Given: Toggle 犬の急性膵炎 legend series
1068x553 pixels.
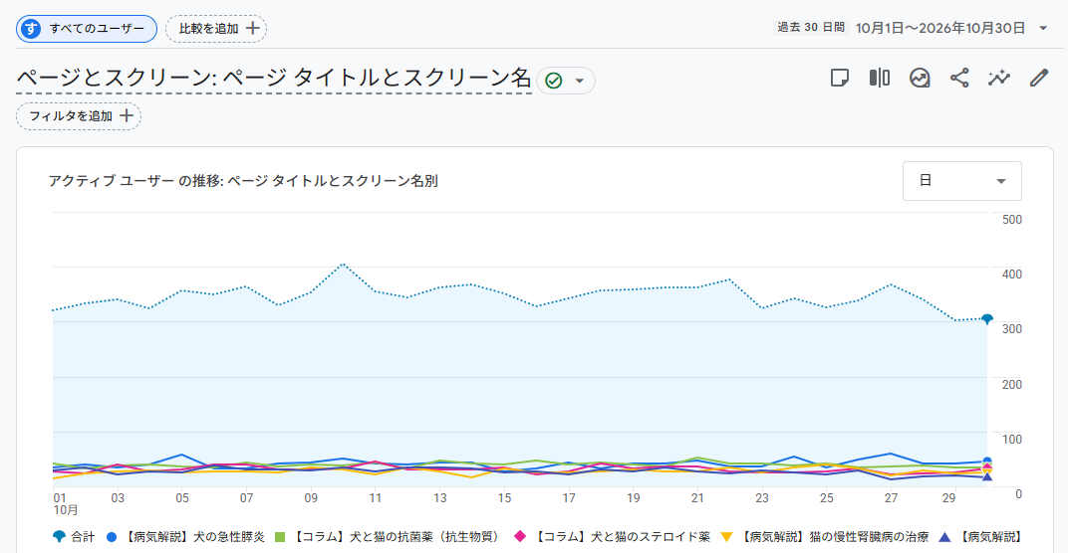Looking at the screenshot, I should [185, 537].
